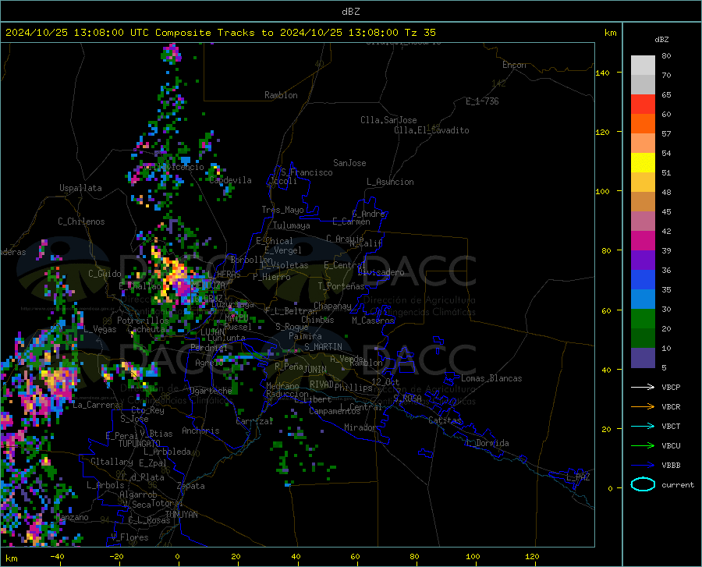Click the L_PAZ map label
Image resolution: width=702 pixels, height=567 pixels.
578,477
